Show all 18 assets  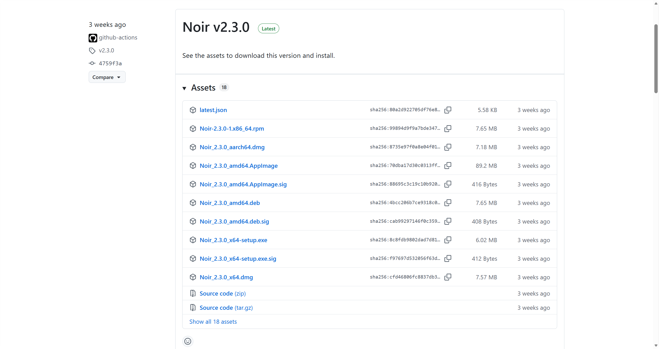pyautogui.click(x=213, y=322)
